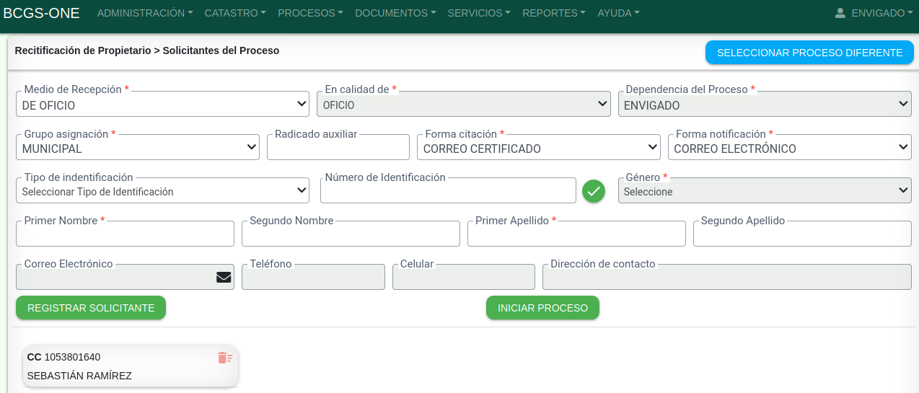This screenshot has height=393, width=919.
Task: Open the Medio de Recepción dropdown
Action: [162, 105]
